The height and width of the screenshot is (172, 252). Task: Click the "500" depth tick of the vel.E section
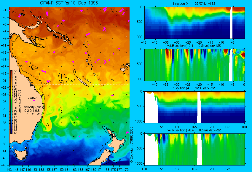point(140,64)
